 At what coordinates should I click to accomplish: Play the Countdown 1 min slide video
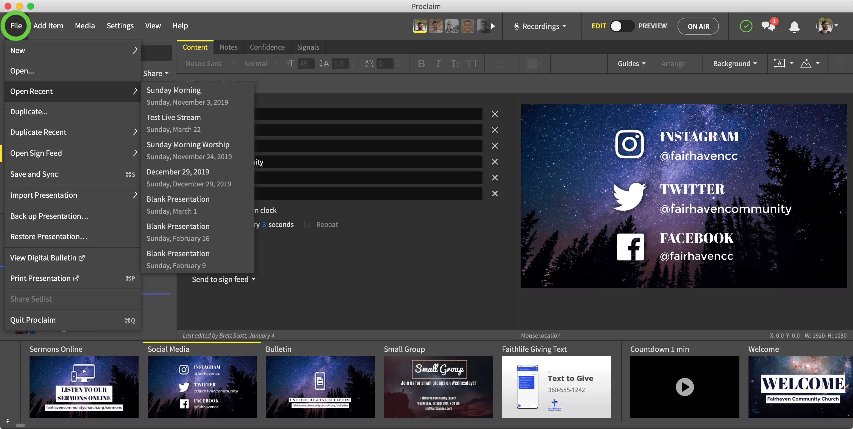[684, 387]
